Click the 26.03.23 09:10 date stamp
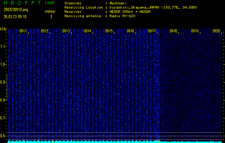 coord(15,16)
